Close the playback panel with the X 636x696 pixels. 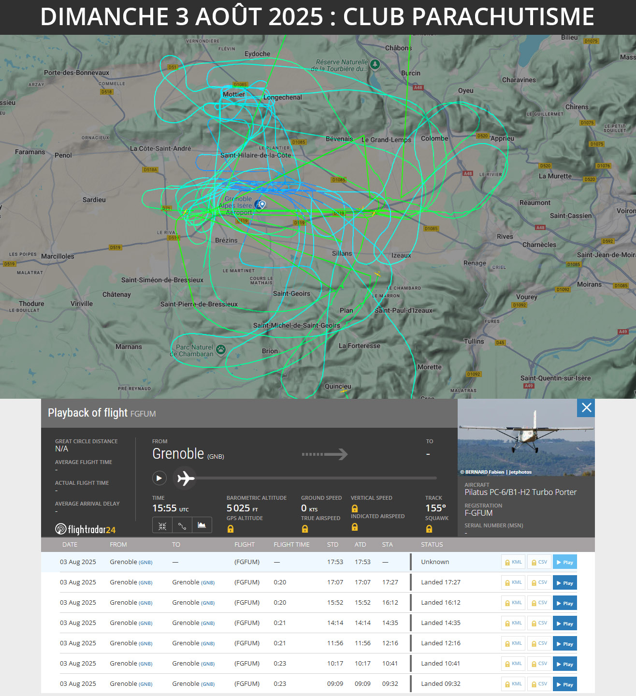tap(586, 408)
